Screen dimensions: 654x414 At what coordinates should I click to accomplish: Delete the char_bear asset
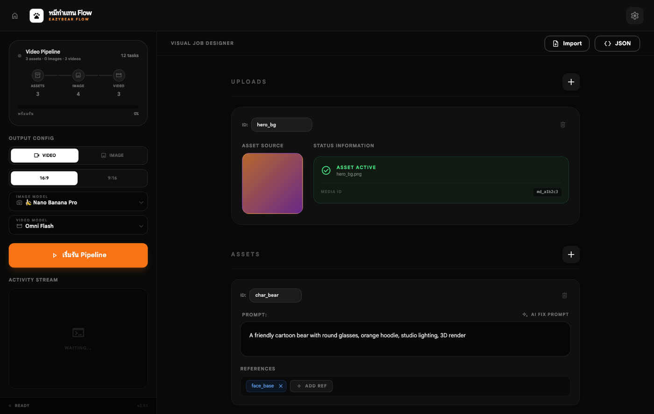(x=564, y=295)
